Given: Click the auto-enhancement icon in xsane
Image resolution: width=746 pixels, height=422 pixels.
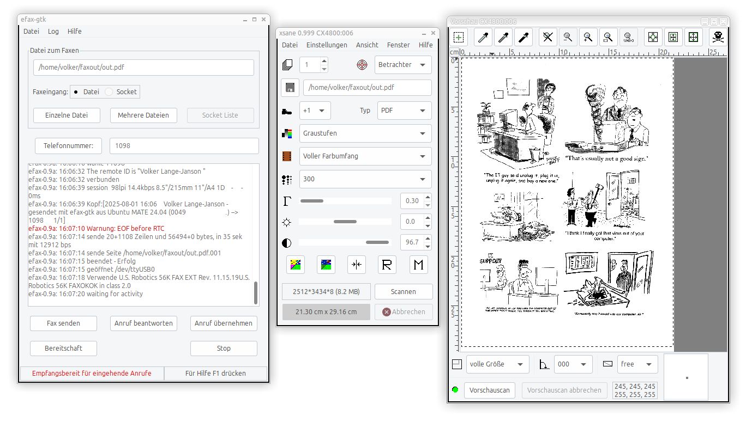Looking at the screenshot, I should point(296,265).
